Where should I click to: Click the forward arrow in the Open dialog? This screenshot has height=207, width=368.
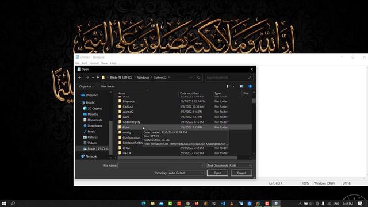[87, 78]
